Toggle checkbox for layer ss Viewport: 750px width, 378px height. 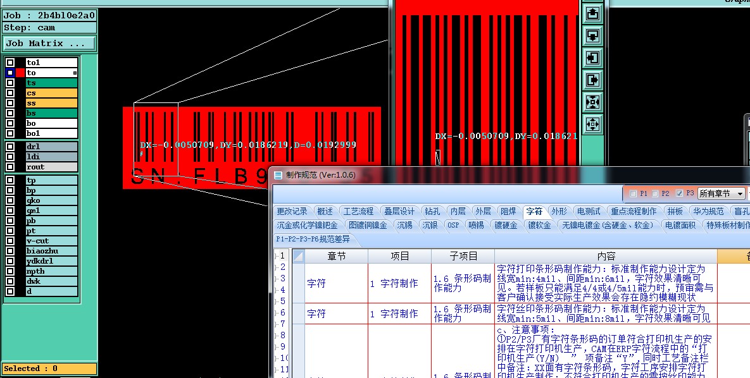10,103
